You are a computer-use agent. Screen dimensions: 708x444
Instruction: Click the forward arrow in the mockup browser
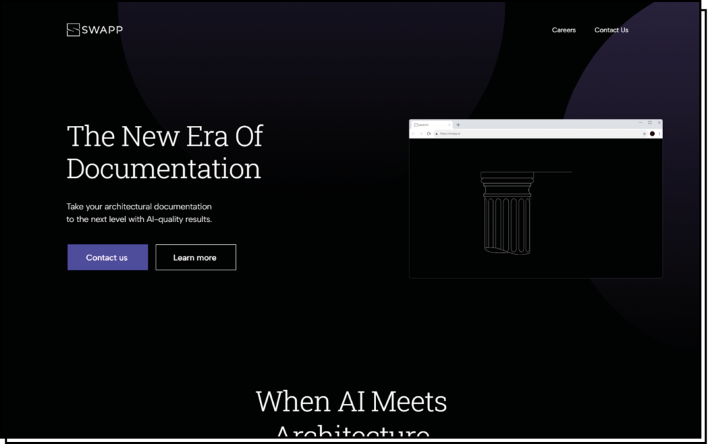[x=421, y=133]
